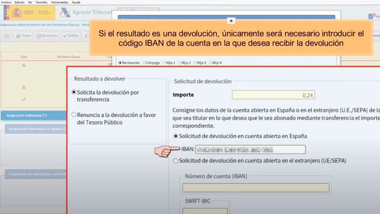Click the green checkmark in Tipo column
The image size is (380, 214).
coord(24,99)
